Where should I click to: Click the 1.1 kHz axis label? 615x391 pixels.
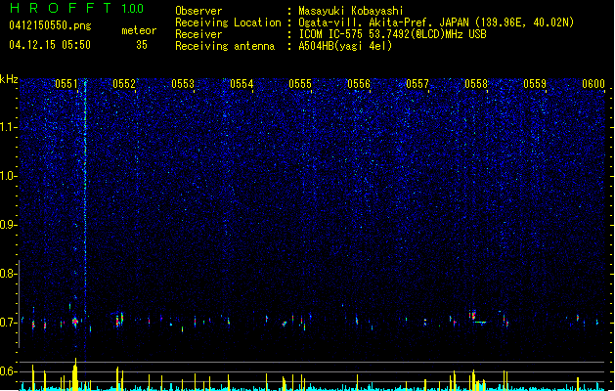click(x=8, y=127)
